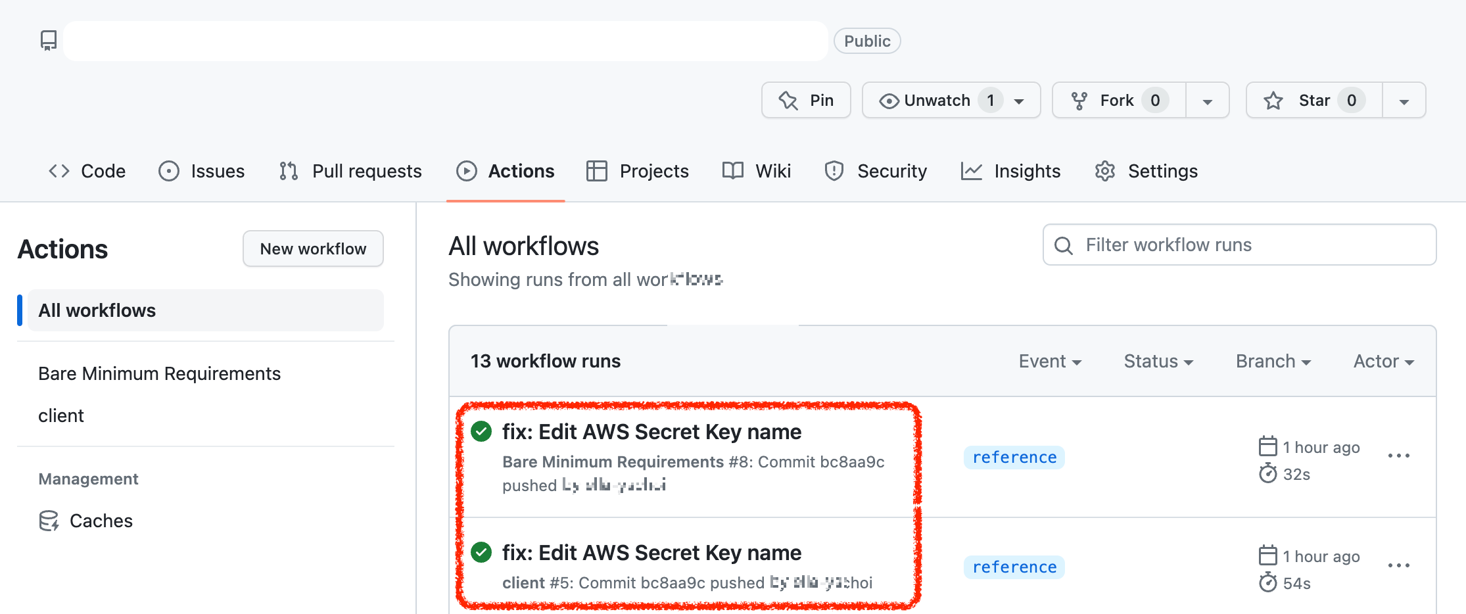Viewport: 1466px width, 614px height.
Task: Click the New workflow button
Action: [313, 248]
